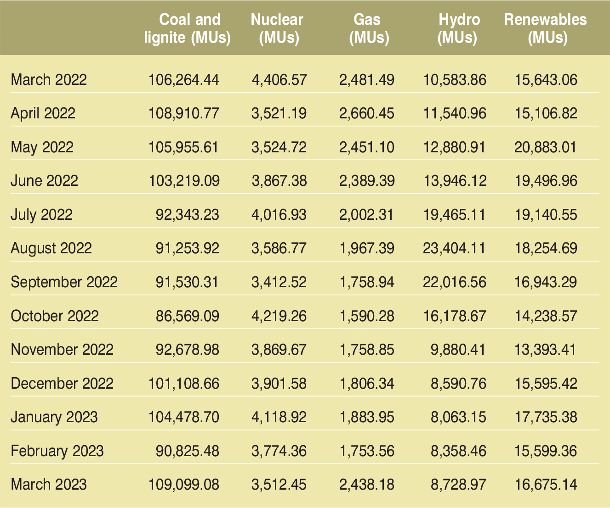Select the Renewables (MUs) column header
The width and height of the screenshot is (610, 508).
click(545, 27)
